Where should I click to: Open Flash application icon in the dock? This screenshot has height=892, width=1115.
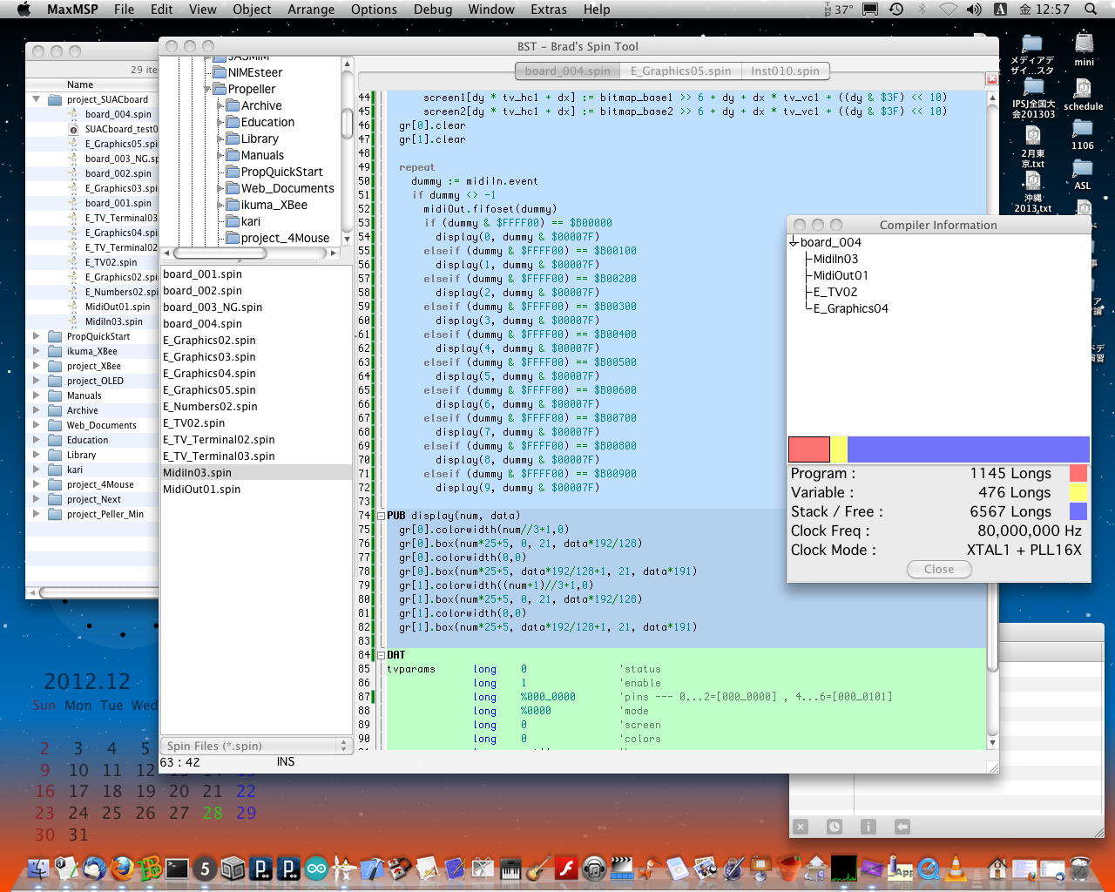[566, 868]
